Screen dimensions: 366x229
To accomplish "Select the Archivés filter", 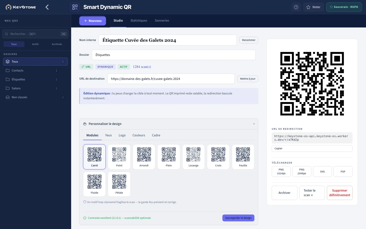I will 57,44.
